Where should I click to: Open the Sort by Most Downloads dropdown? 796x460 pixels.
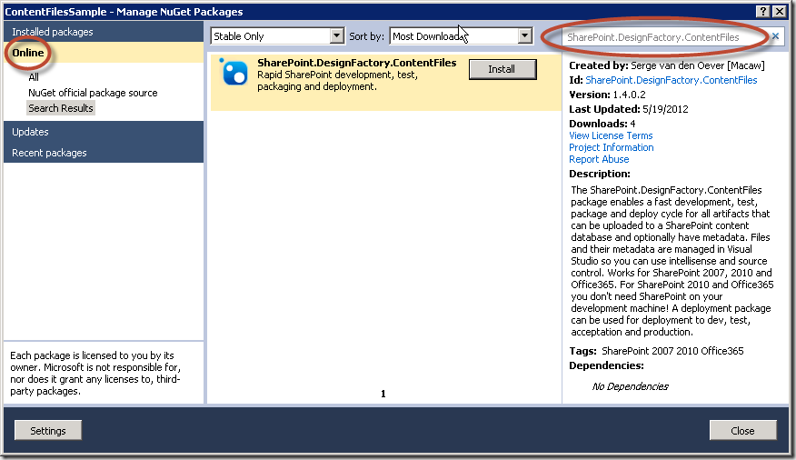click(x=461, y=36)
